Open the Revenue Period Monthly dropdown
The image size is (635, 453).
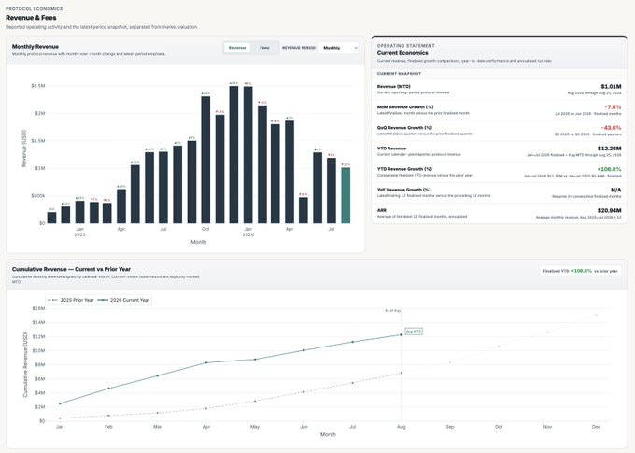click(x=339, y=48)
